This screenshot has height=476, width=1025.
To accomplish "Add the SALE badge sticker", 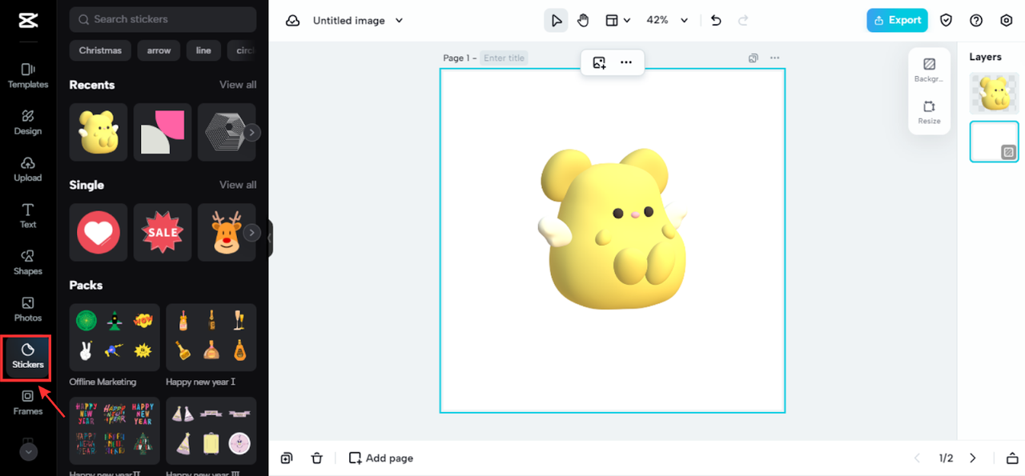I will click(163, 232).
